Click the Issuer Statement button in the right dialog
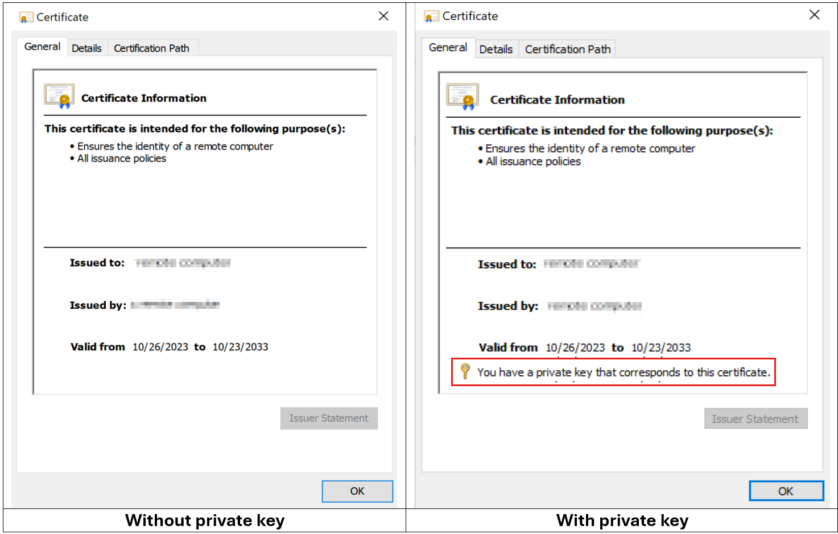The height and width of the screenshot is (534, 838). (x=756, y=419)
